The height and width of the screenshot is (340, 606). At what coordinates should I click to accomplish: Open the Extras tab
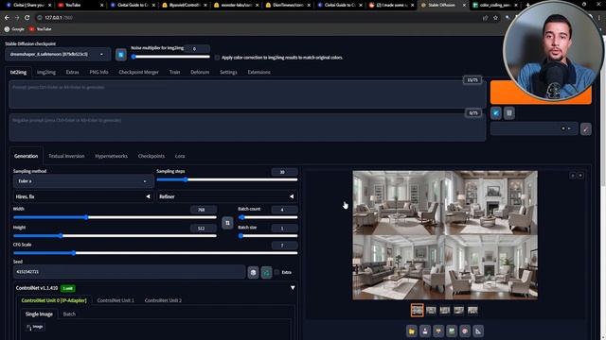[72, 72]
